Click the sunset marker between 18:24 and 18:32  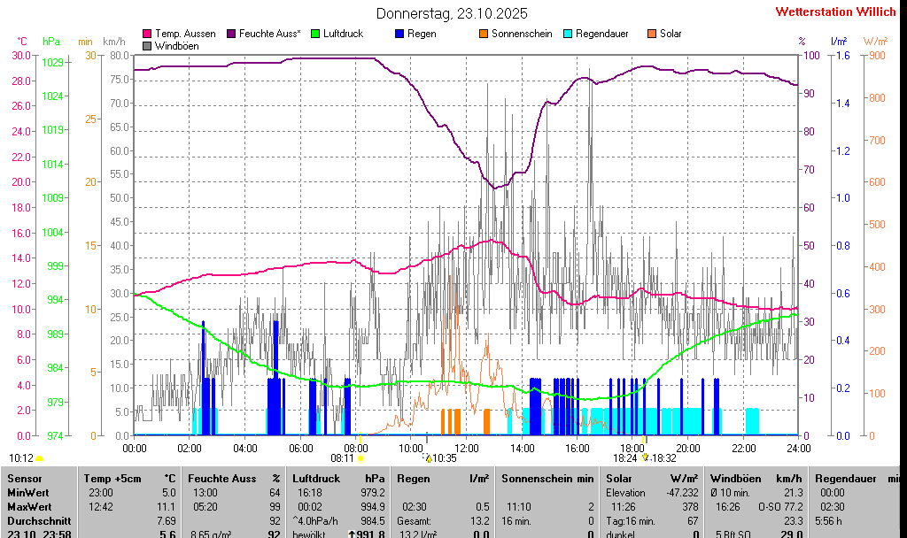pos(645,457)
